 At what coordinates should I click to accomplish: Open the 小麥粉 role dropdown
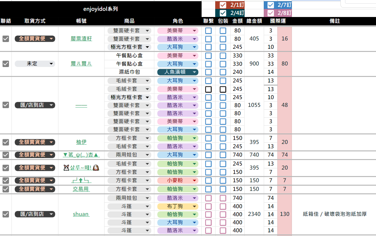(x=178, y=180)
